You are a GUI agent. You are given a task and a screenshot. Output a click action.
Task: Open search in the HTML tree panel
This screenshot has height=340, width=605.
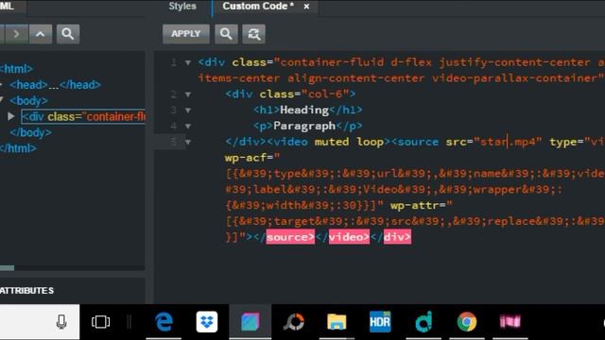(x=68, y=34)
